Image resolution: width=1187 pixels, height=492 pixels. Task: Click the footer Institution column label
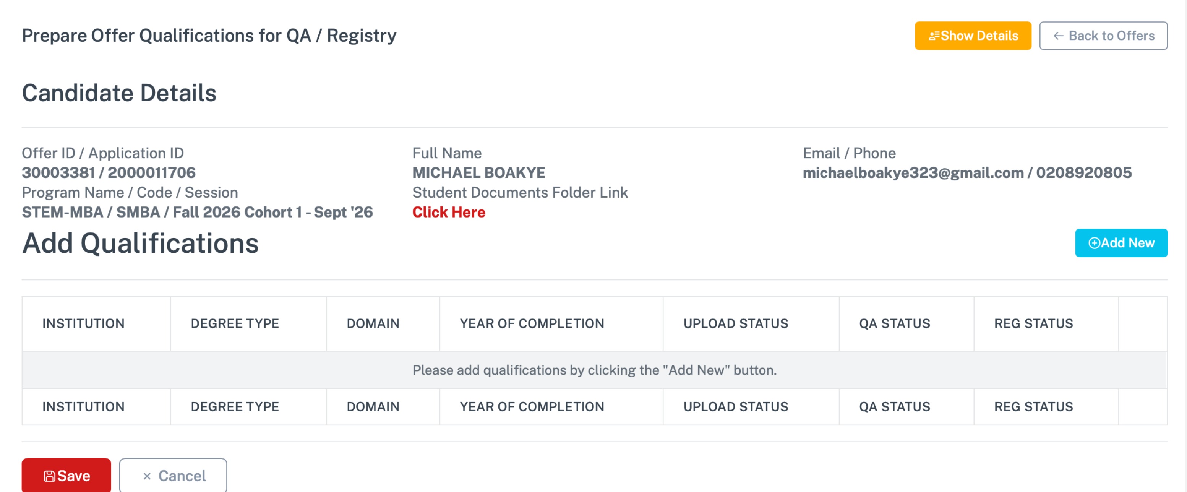tap(83, 407)
